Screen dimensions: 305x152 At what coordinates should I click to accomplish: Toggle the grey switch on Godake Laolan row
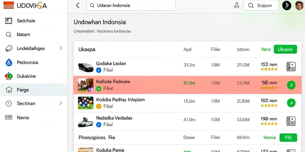[291, 66]
